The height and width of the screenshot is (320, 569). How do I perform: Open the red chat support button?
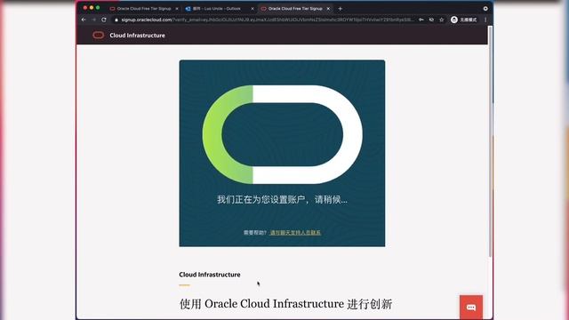[471, 308]
